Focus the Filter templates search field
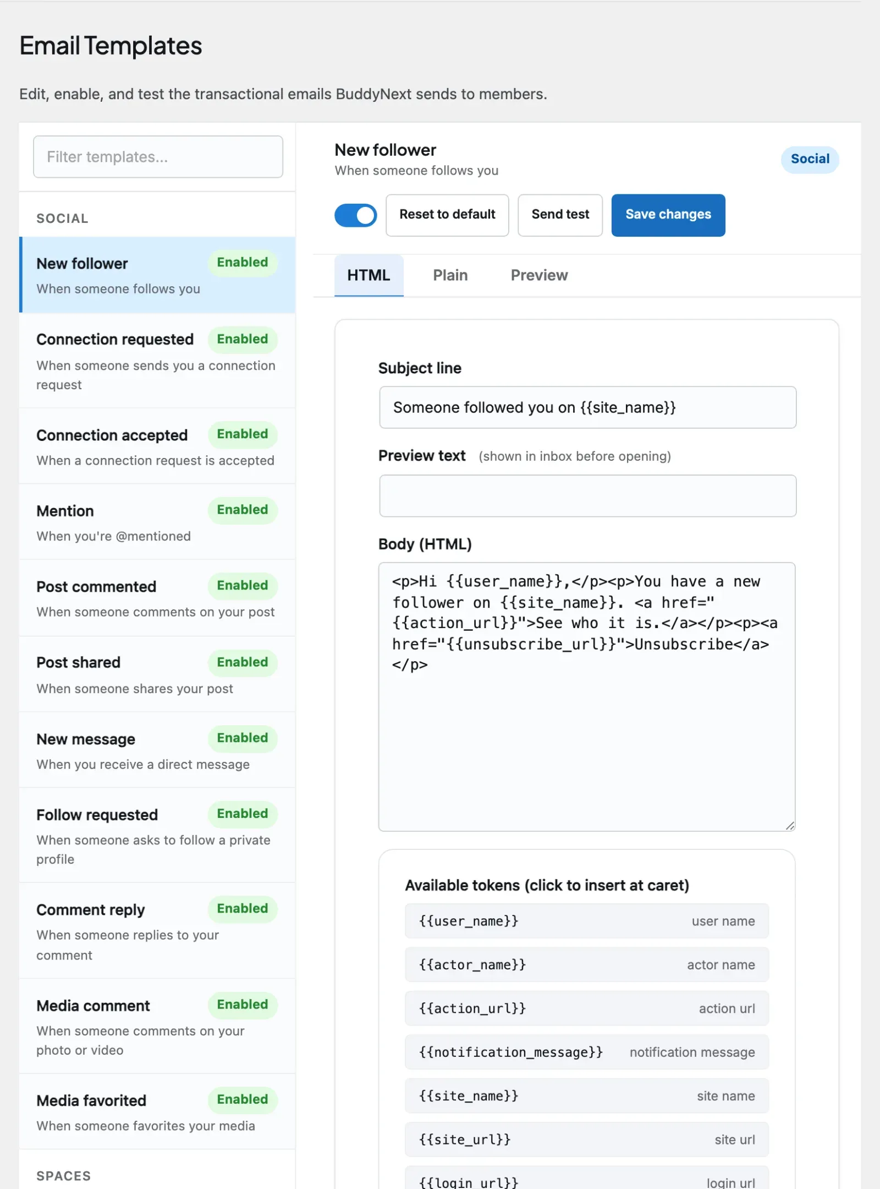880x1189 pixels. pyautogui.click(x=158, y=157)
